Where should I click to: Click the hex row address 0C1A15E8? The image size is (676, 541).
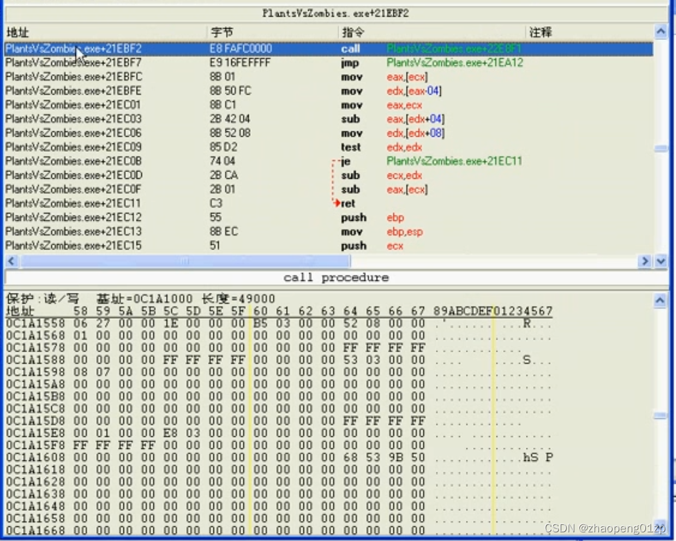click(35, 433)
